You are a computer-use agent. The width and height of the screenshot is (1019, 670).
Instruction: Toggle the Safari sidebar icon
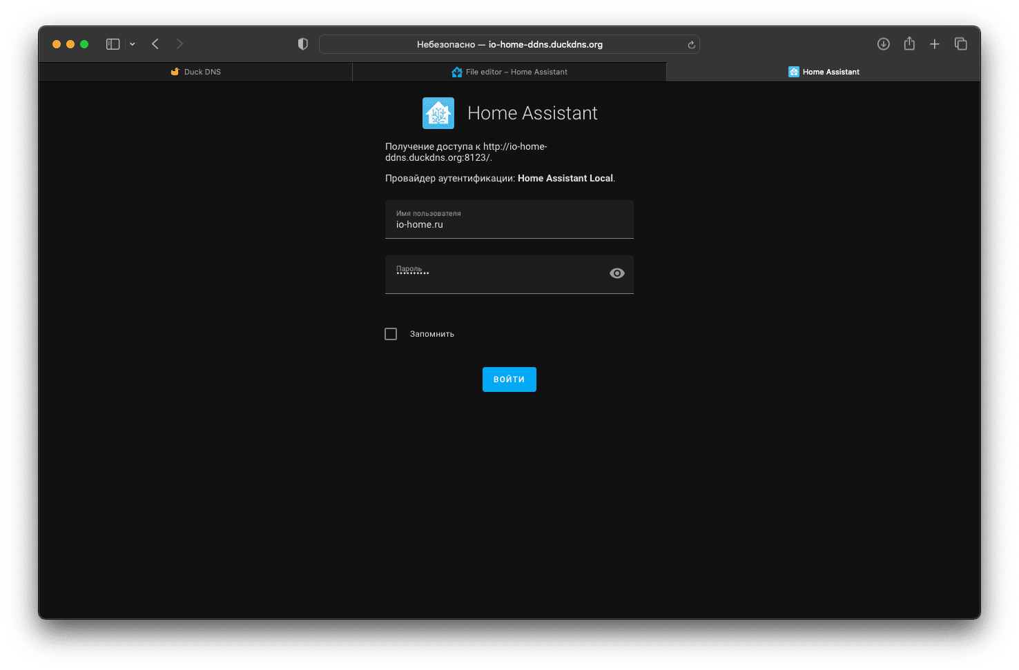113,44
